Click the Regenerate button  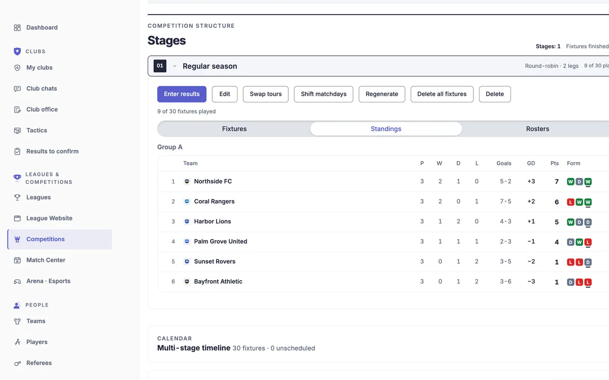382,94
